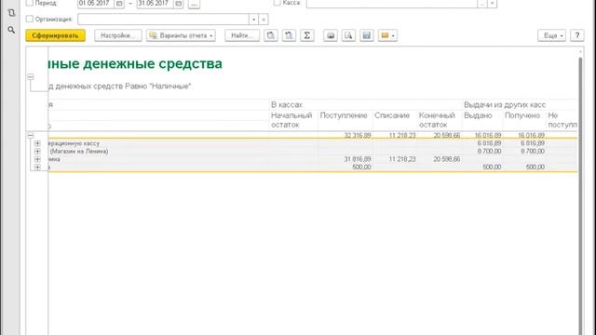Click the Касса input field
Viewport: 596px width, 335px height.
tap(392, 3)
